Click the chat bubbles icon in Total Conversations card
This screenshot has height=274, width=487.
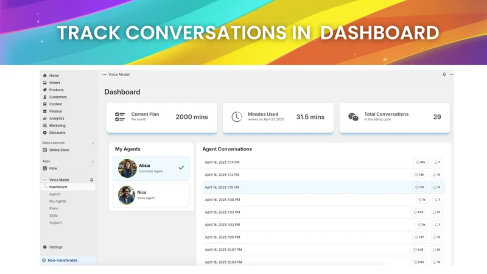pyautogui.click(x=354, y=117)
